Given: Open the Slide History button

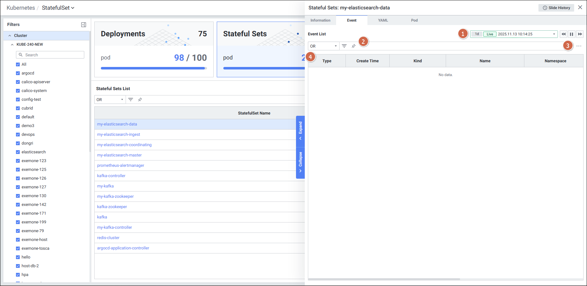Looking at the screenshot, I should 556,8.
